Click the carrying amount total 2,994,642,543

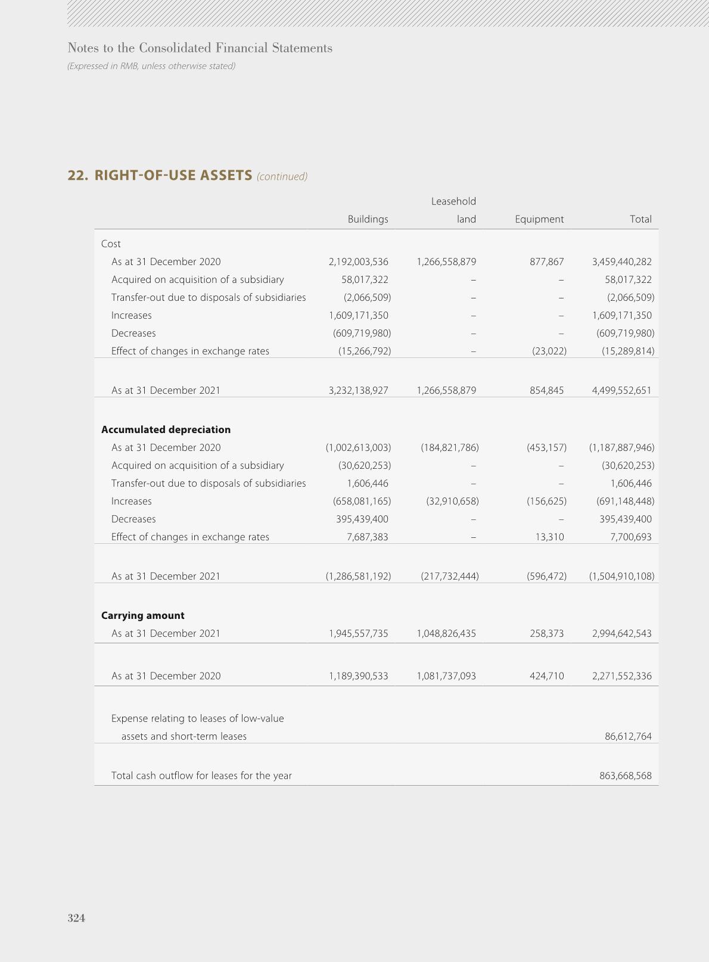[622, 633]
